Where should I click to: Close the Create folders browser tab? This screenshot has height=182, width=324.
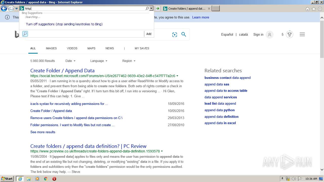[x=209, y=9]
